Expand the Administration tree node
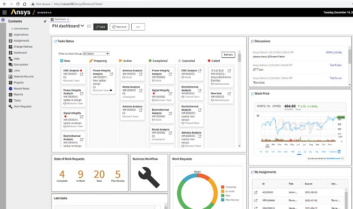 pyautogui.click(x=12, y=29)
